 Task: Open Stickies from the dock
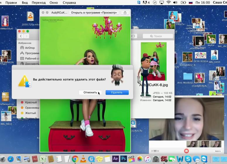click(99, 159)
